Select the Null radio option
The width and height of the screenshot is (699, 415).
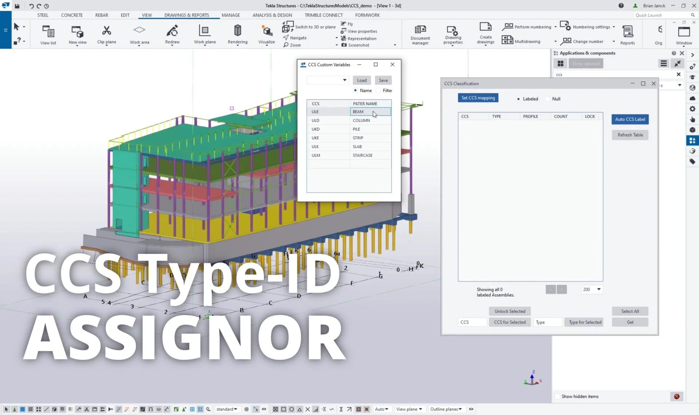pyautogui.click(x=548, y=99)
